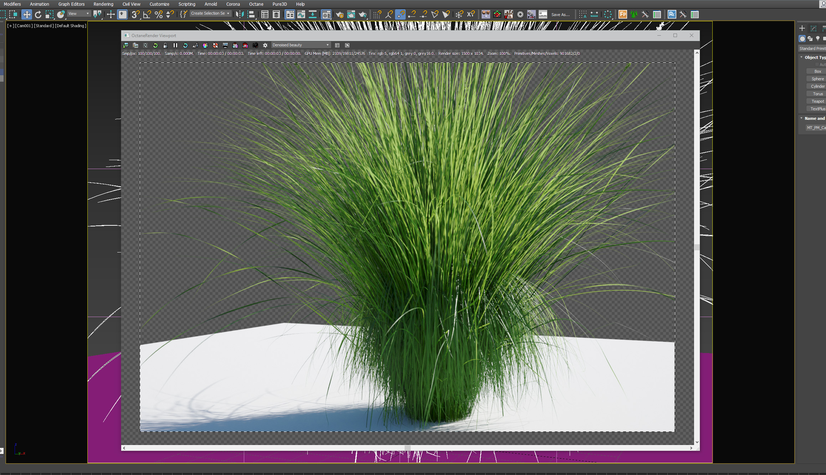The height and width of the screenshot is (475, 826).
Task: Click the Teapot primitive button
Action: (x=817, y=101)
